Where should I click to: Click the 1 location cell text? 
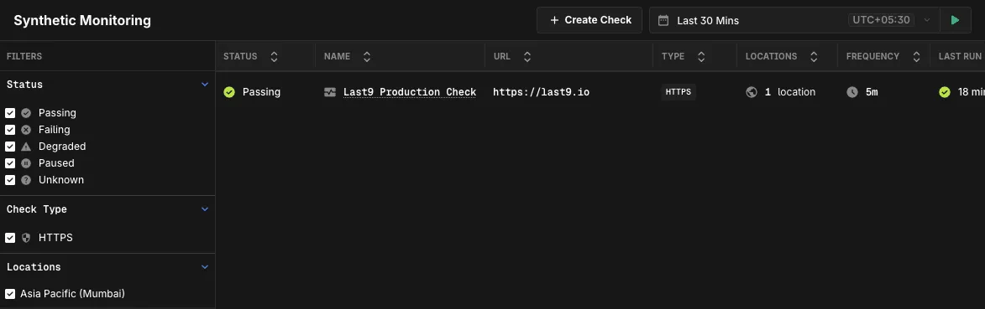[789, 92]
